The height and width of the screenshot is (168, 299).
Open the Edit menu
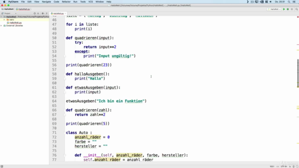point(29,2)
